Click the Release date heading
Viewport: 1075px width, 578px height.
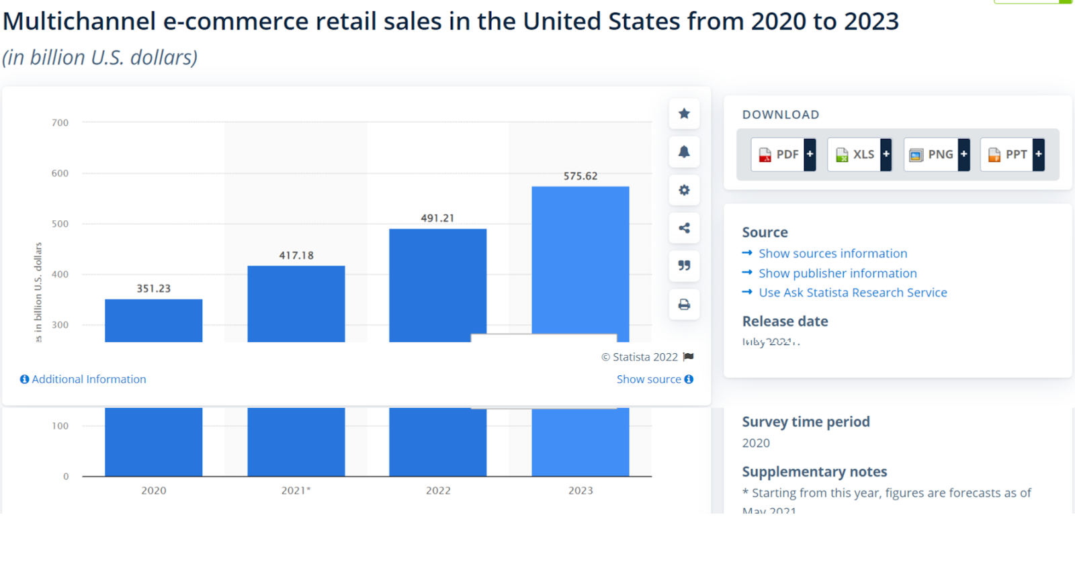[785, 322]
